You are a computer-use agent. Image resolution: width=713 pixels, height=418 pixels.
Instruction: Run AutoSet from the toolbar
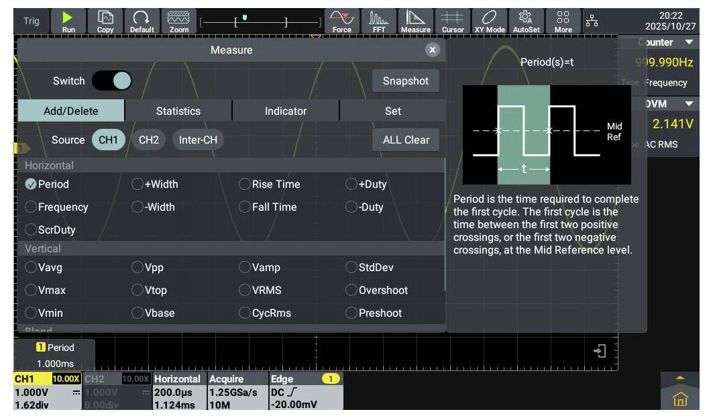[526, 21]
